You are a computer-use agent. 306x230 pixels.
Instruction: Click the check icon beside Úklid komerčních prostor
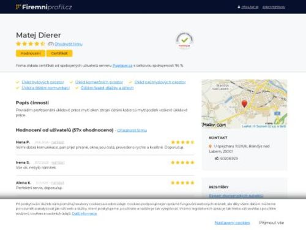tap(71, 82)
